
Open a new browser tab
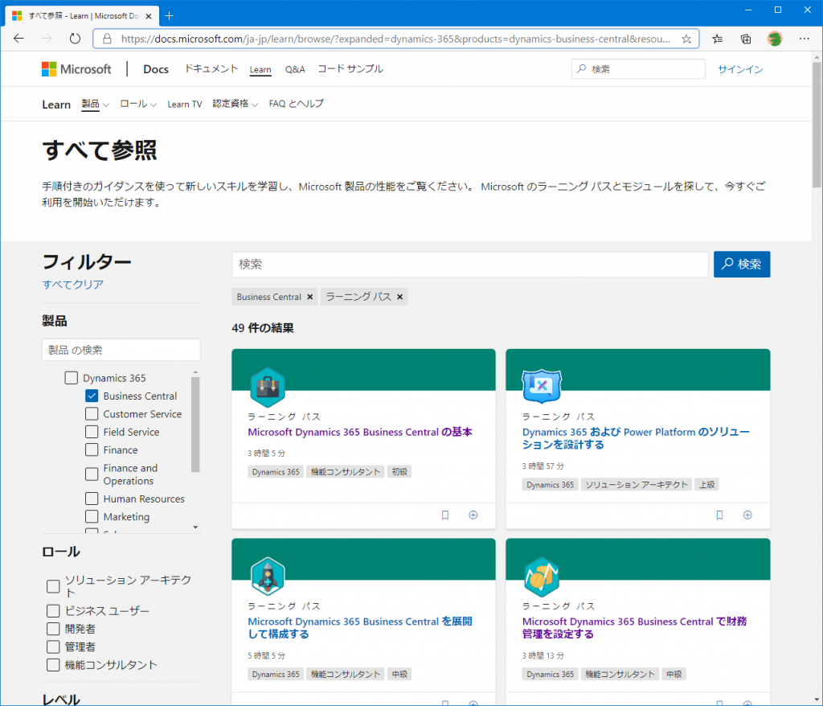tap(169, 16)
